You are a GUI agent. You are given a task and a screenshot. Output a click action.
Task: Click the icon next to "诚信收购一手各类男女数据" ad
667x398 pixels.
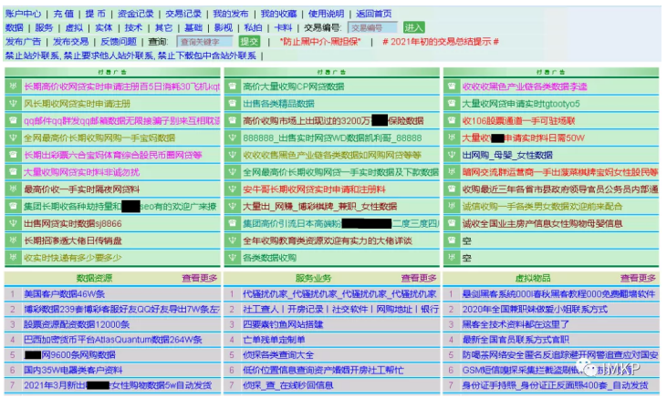452,207
